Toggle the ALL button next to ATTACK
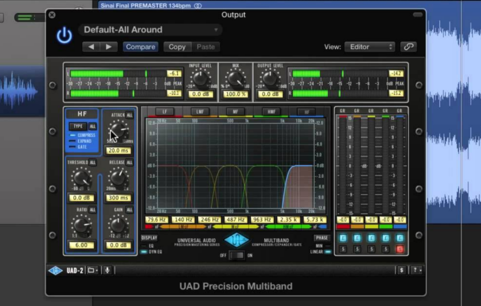481x306 pixels. click(x=130, y=115)
